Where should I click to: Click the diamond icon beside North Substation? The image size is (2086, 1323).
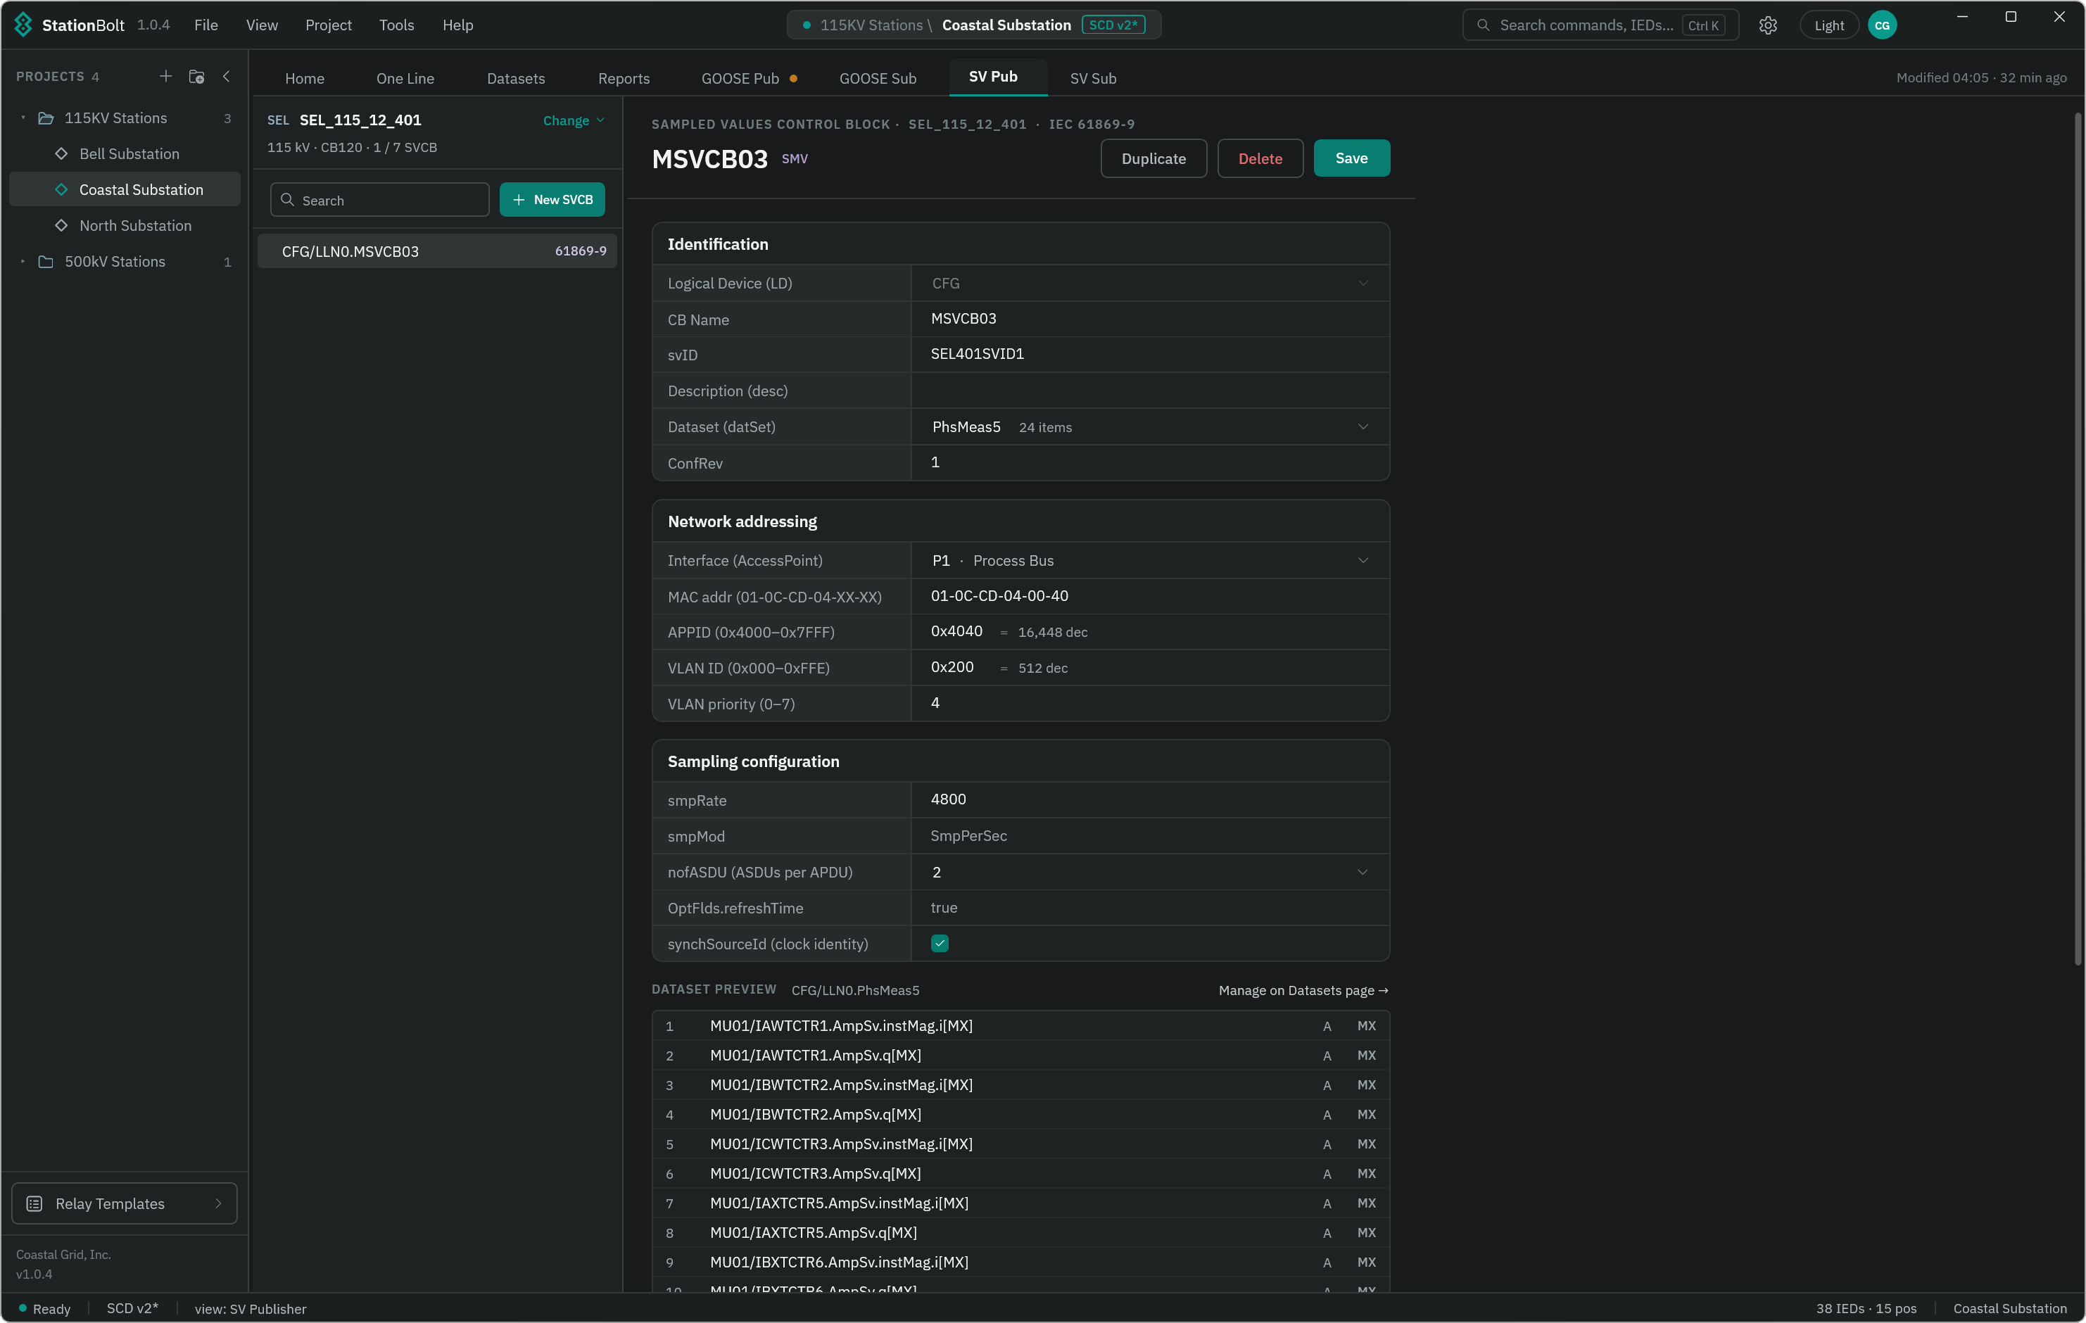point(61,225)
